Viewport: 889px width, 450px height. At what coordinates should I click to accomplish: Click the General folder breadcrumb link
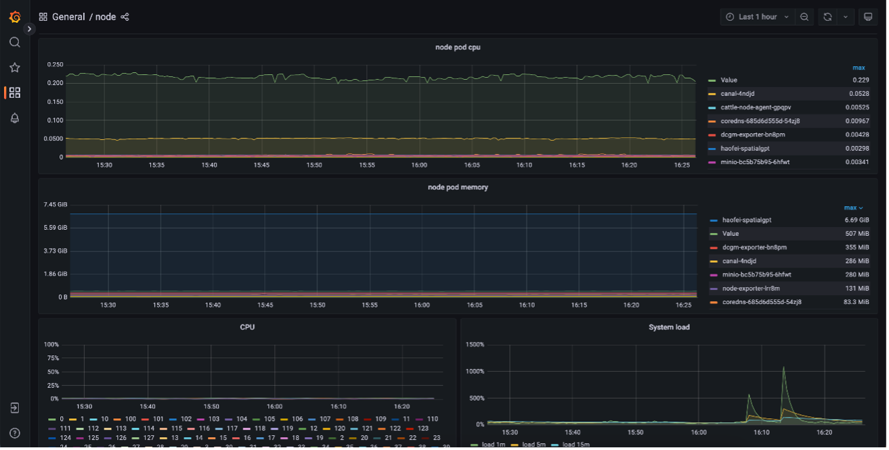[x=68, y=17]
